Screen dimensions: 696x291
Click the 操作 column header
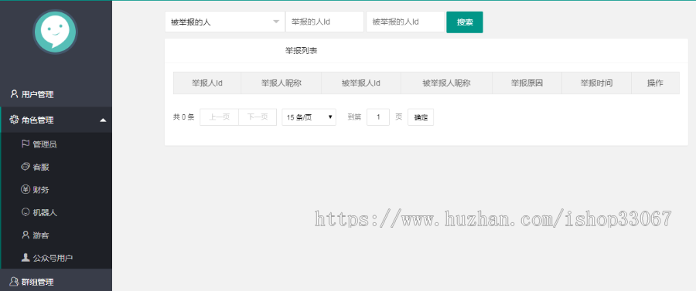[x=655, y=83]
